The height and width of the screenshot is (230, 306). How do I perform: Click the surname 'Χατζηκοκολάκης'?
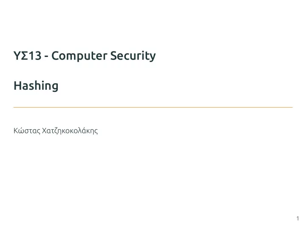pyautogui.click(x=70, y=131)
